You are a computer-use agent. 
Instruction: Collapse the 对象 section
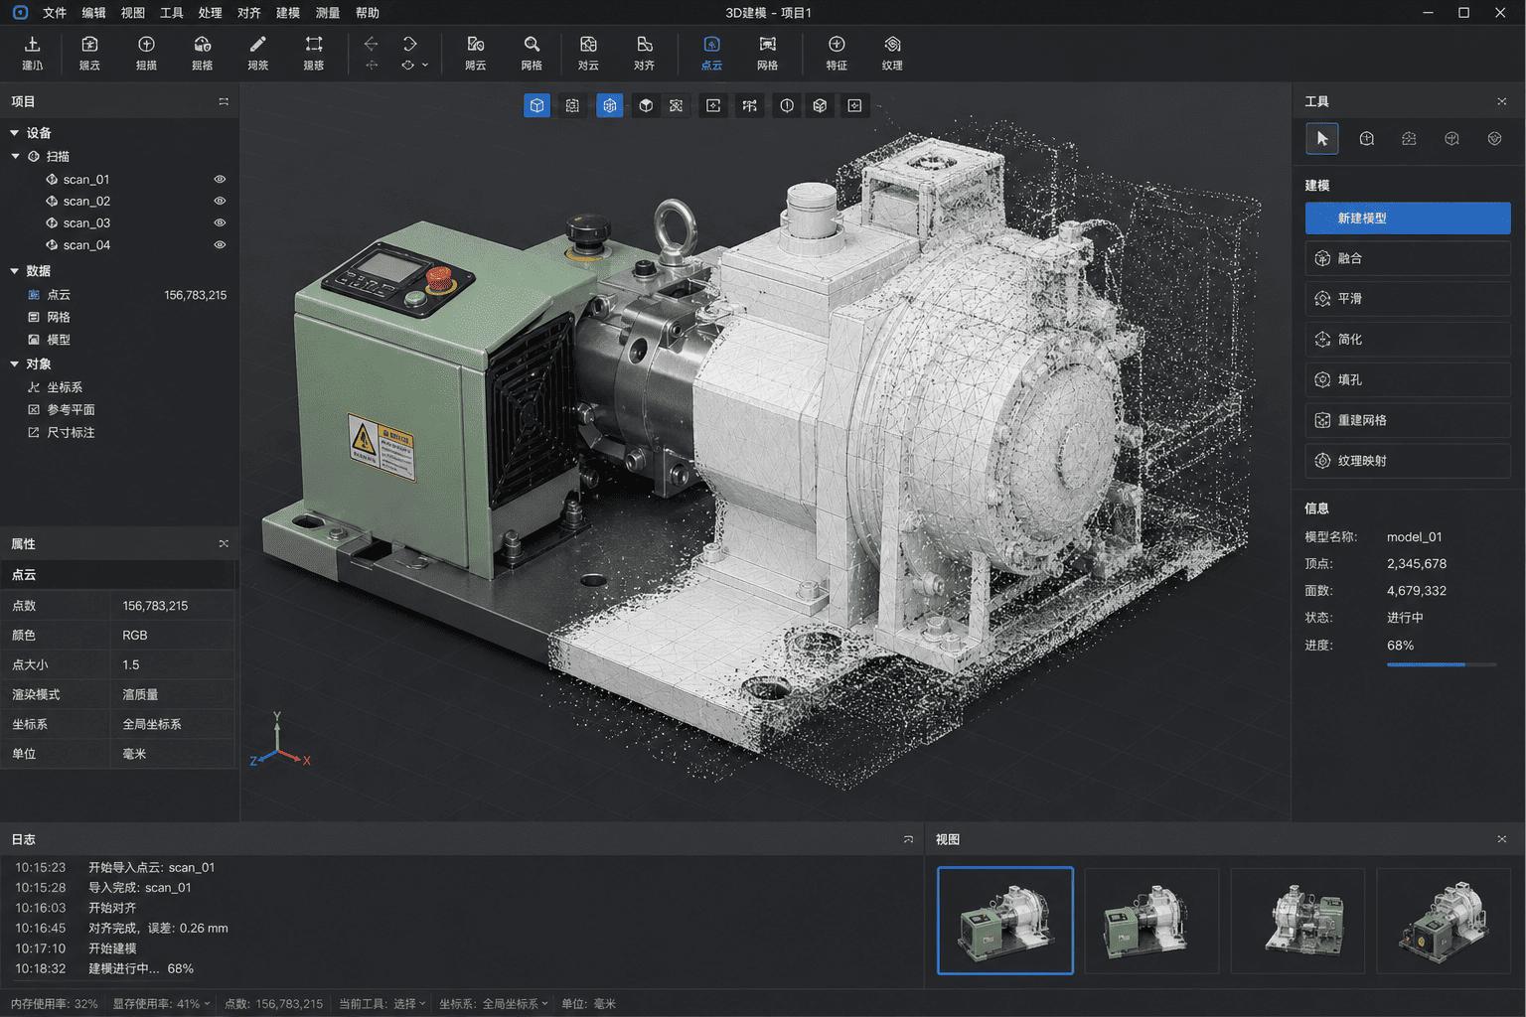click(x=14, y=363)
